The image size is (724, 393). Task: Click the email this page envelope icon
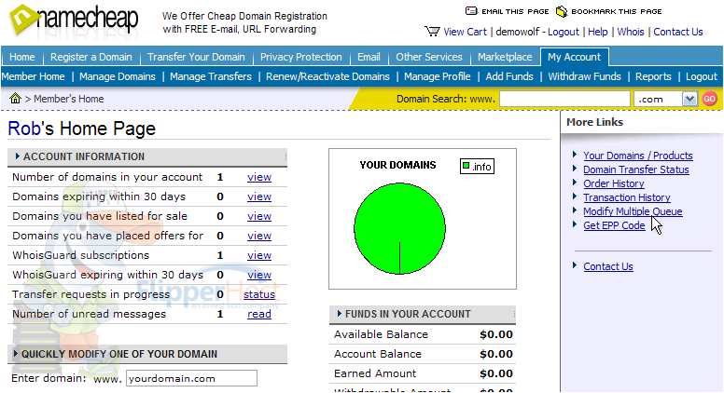point(471,11)
